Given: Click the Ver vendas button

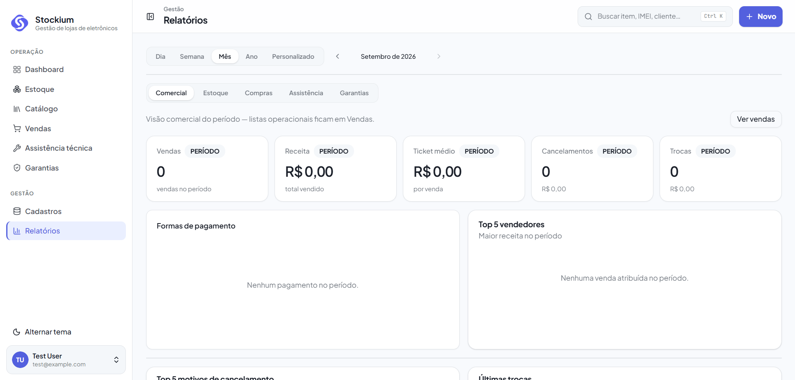Looking at the screenshot, I should click(756, 119).
